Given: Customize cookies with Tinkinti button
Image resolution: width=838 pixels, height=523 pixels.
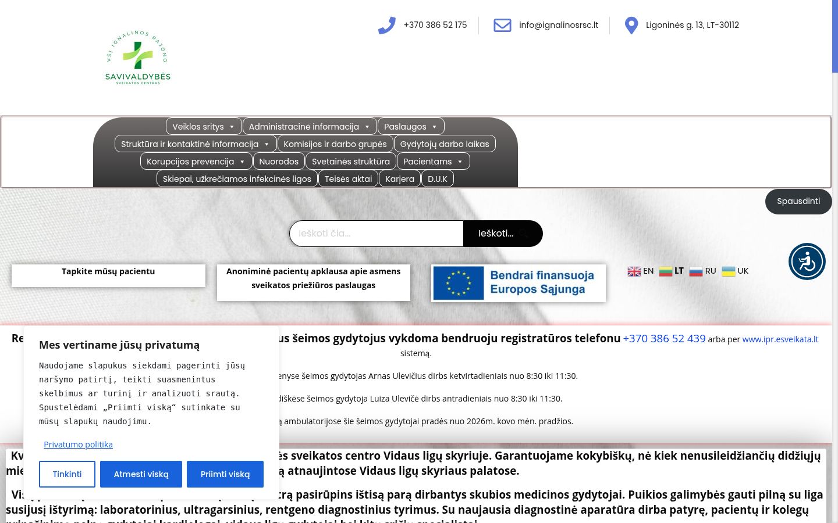Looking at the screenshot, I should pos(67,474).
